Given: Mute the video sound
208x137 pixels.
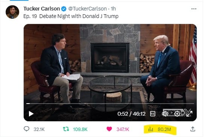Looking at the screenshot, I should point(165,114).
